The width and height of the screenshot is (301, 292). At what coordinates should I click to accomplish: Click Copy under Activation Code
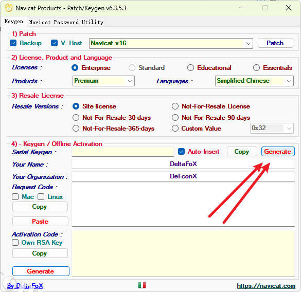click(40, 253)
